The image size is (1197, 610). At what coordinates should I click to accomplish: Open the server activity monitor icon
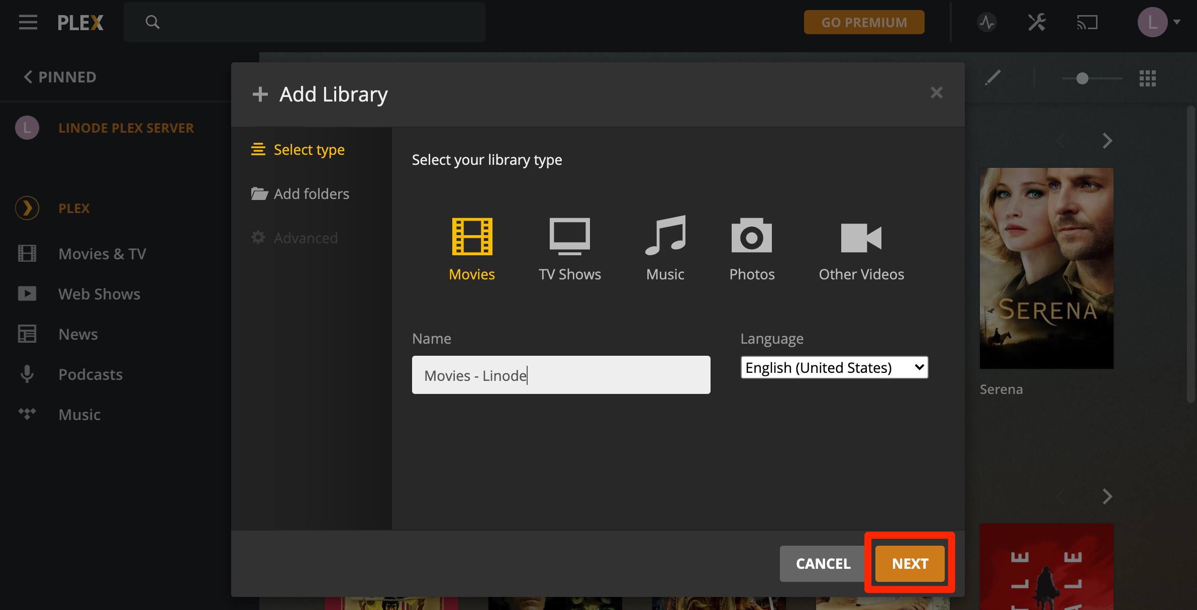point(986,22)
